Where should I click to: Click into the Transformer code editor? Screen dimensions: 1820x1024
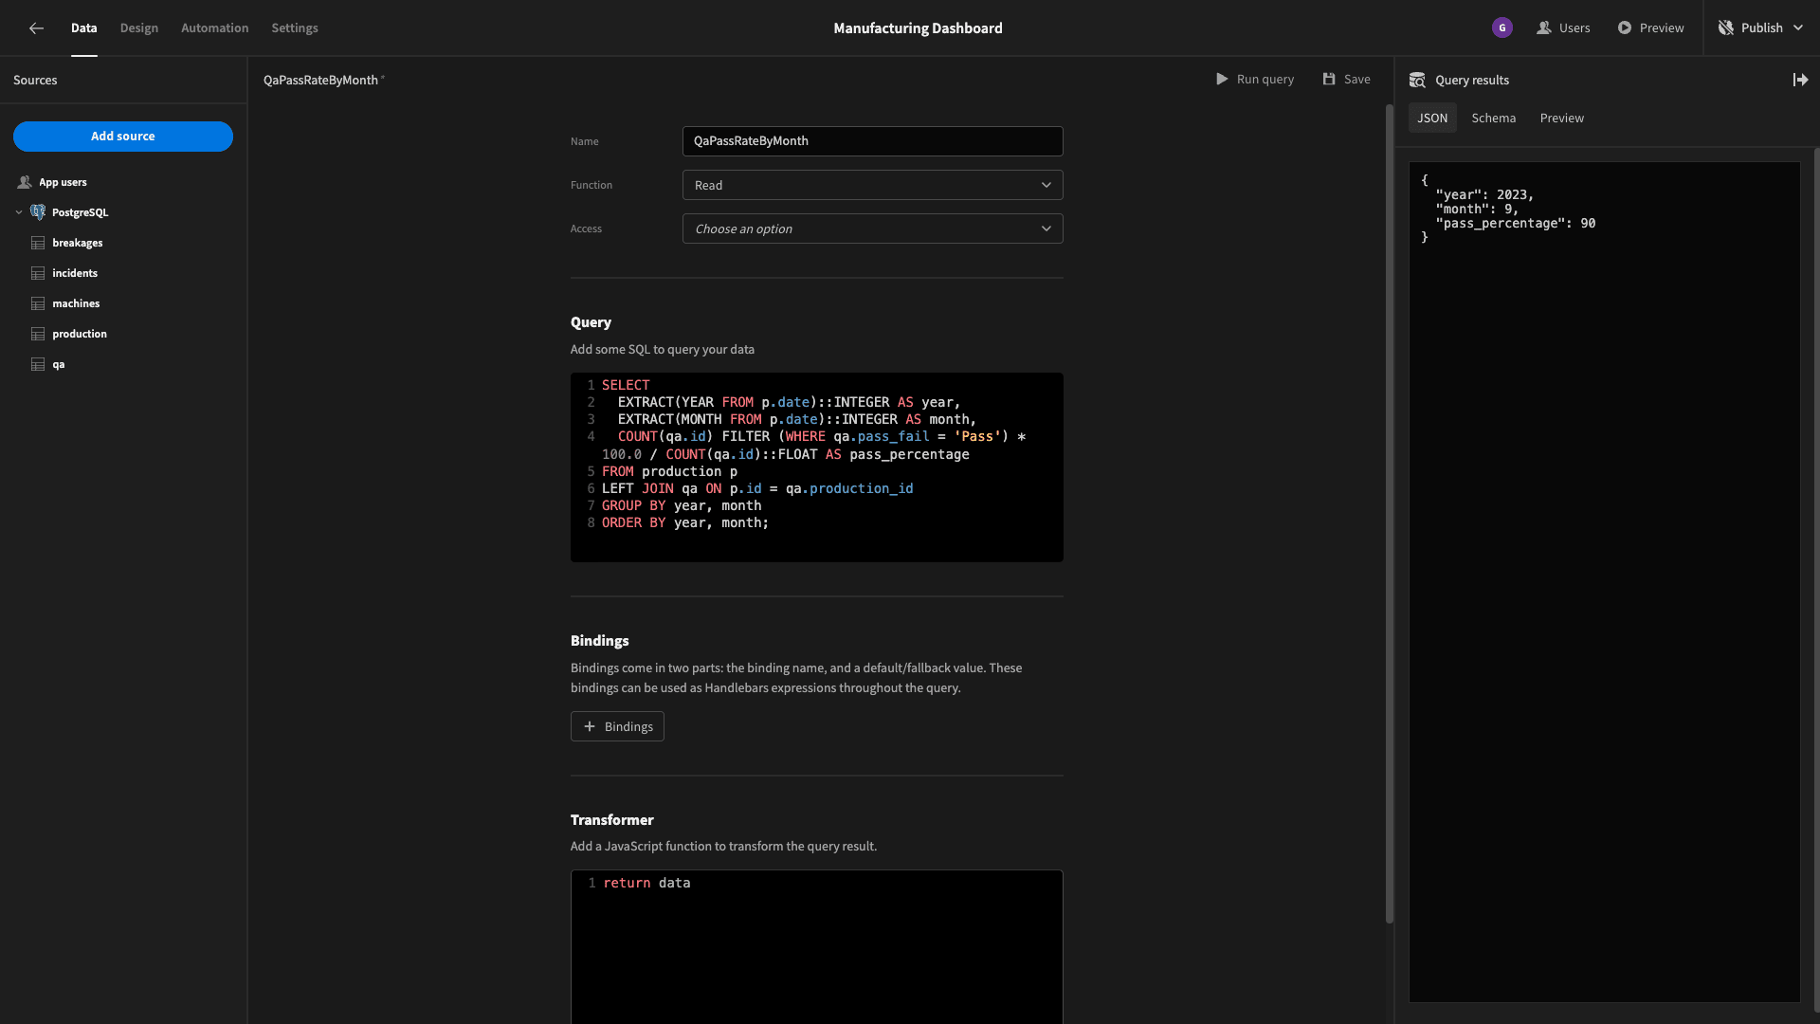[816, 946]
